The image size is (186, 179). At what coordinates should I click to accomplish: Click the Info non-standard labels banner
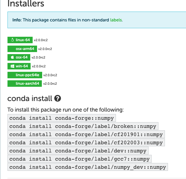97,20
